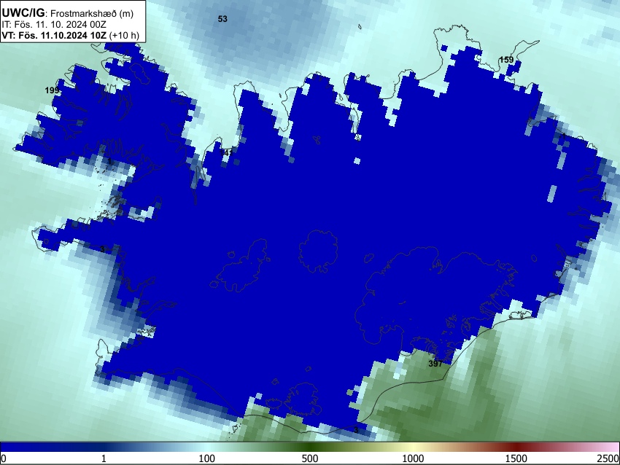This screenshot has height=465, width=620.
Task: Click the pale yellow colorbar section above 1000
Action: tap(413, 447)
